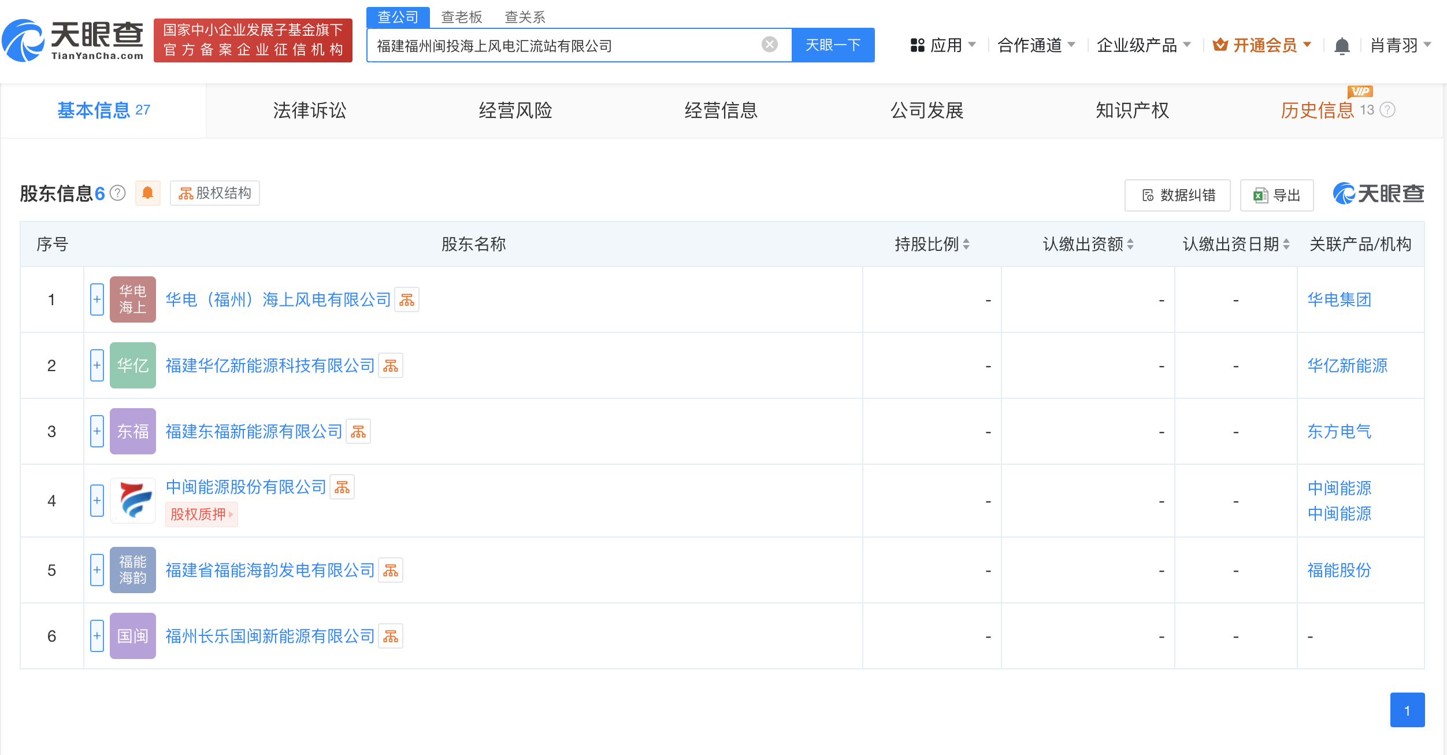Click the orange shareholder alert bell icon
This screenshot has height=755, width=1447.
click(148, 193)
